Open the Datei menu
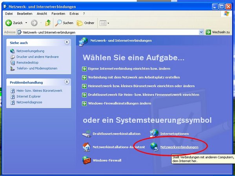This screenshot has width=235, height=176. pos(9,14)
